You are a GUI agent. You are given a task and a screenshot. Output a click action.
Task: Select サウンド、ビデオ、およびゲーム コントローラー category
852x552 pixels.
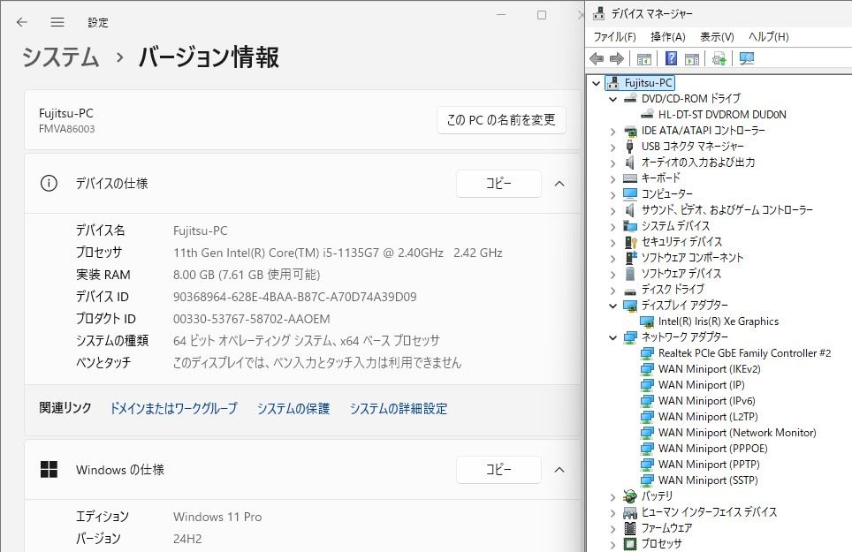click(727, 210)
